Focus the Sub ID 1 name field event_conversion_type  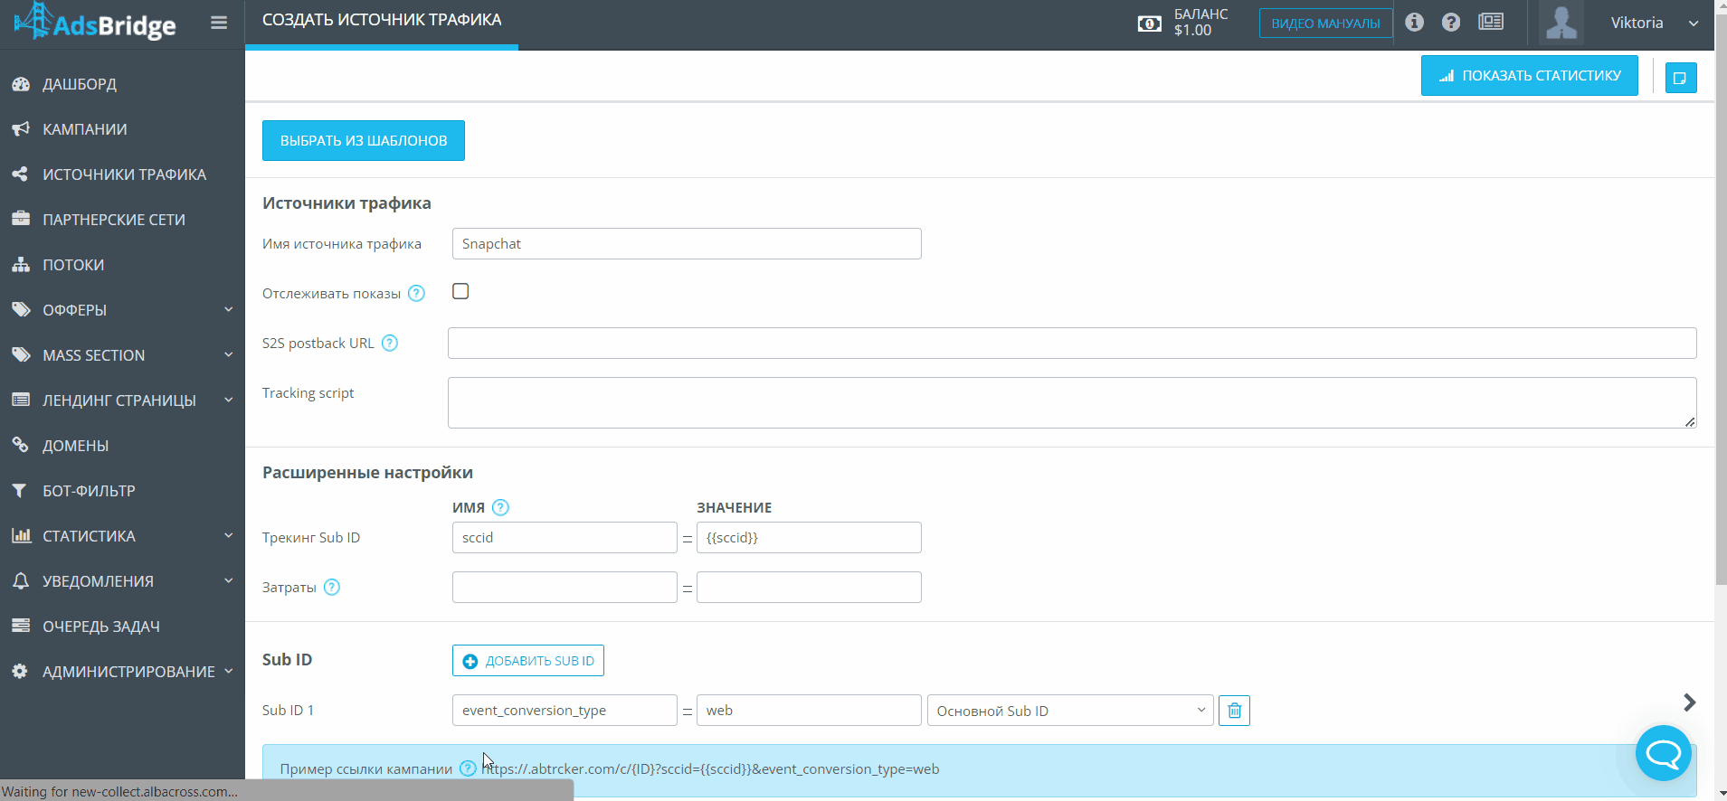point(565,711)
